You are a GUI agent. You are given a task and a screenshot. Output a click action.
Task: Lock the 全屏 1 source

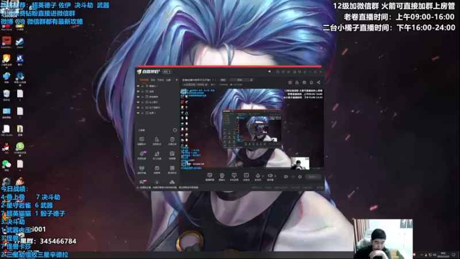click(142, 113)
